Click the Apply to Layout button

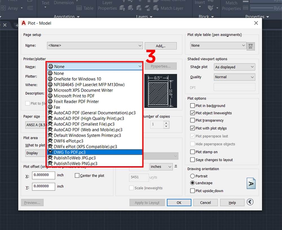[x=147, y=202]
